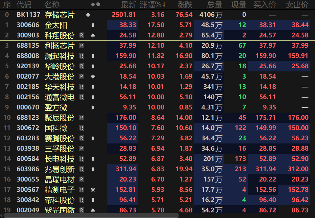This screenshot has height=218, width=315.
Task: Click the up-down arrow marker on 金太阳 row
Action: (93, 25)
